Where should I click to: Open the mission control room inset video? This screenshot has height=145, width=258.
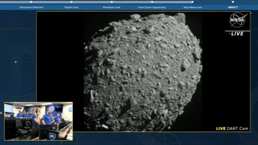[x=38, y=121]
